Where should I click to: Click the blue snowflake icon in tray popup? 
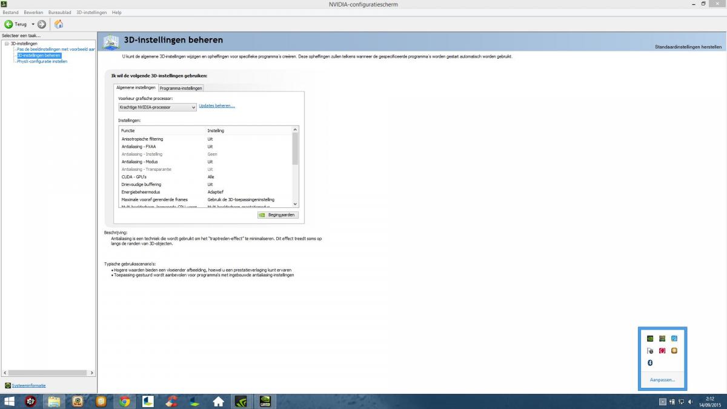click(x=674, y=339)
